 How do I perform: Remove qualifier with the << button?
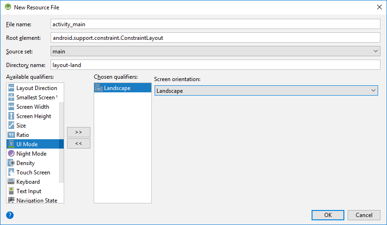click(79, 143)
